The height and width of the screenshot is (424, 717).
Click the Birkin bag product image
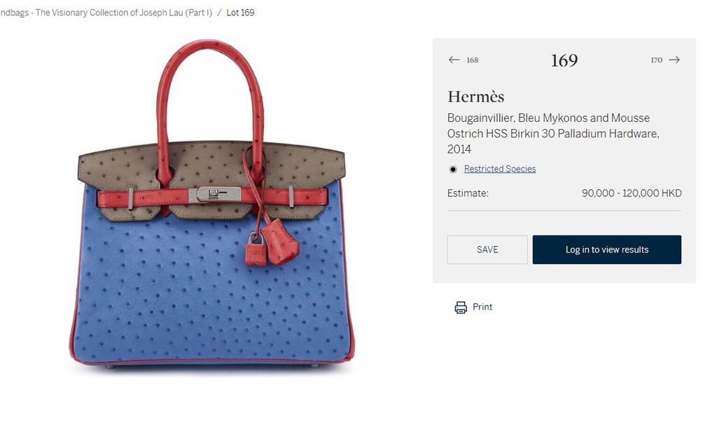(x=211, y=204)
